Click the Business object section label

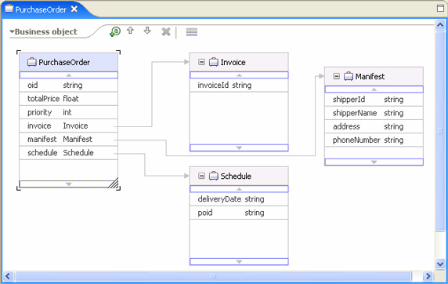pyautogui.click(x=45, y=31)
